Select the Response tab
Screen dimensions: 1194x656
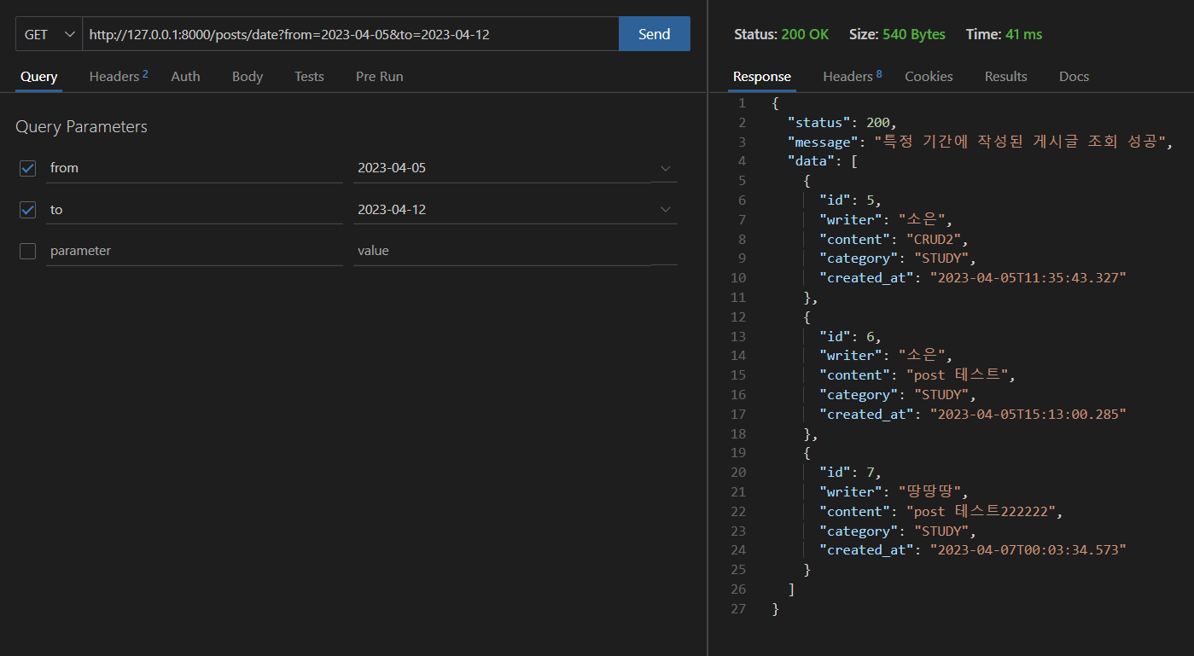(x=762, y=77)
